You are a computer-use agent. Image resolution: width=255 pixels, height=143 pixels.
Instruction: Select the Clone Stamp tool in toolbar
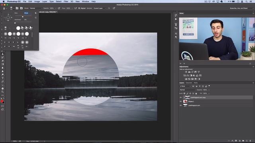coord(2,54)
